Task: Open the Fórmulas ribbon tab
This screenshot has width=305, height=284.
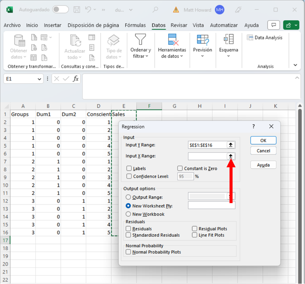Action: tap(135, 25)
